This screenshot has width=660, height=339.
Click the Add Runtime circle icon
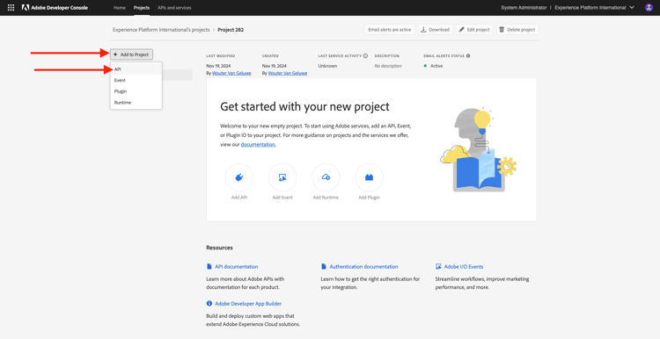click(x=326, y=177)
